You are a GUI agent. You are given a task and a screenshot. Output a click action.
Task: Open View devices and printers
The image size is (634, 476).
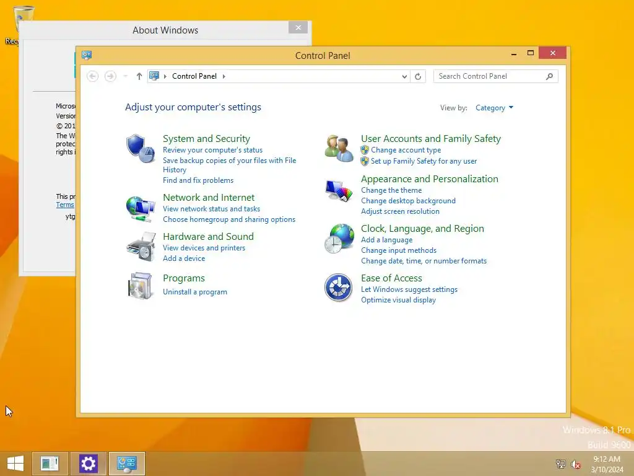click(204, 248)
